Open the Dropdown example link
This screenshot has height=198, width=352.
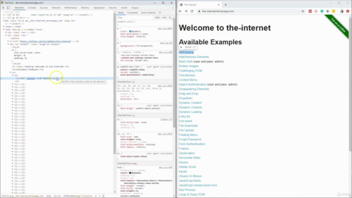coord(186,98)
